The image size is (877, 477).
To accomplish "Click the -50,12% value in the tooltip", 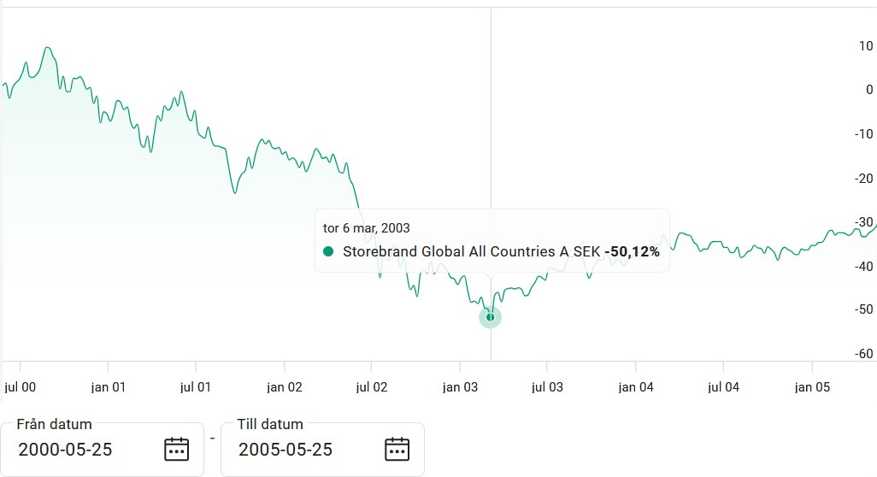I will (x=632, y=252).
